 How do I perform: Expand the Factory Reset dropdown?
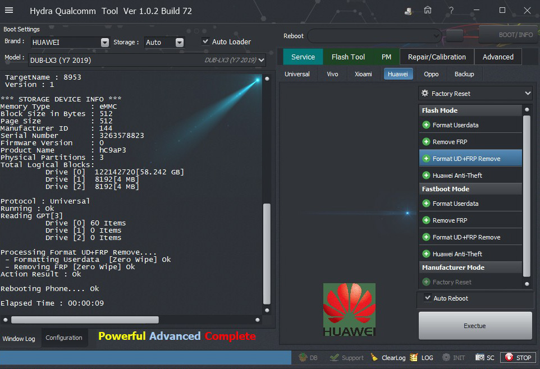pos(475,94)
